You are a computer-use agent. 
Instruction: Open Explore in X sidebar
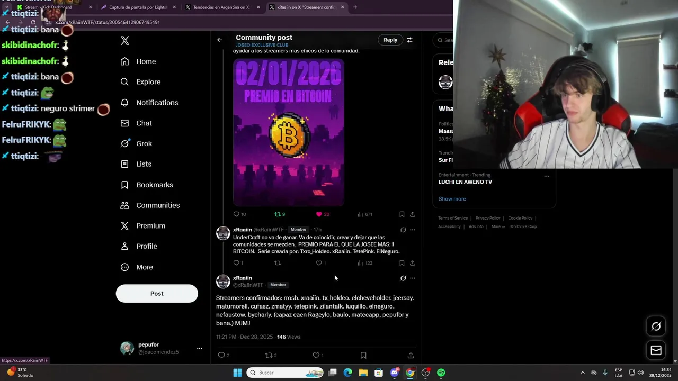point(140,82)
